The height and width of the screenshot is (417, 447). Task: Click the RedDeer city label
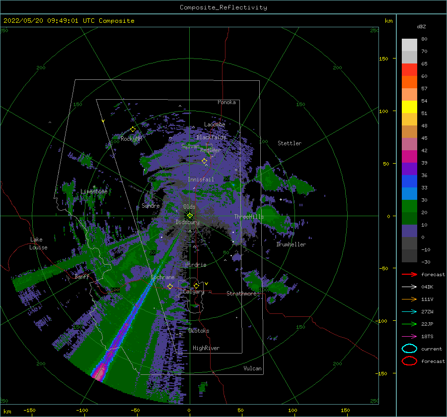tap(211, 150)
